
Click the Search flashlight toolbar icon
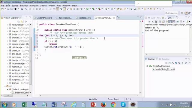[x=125, y=9]
